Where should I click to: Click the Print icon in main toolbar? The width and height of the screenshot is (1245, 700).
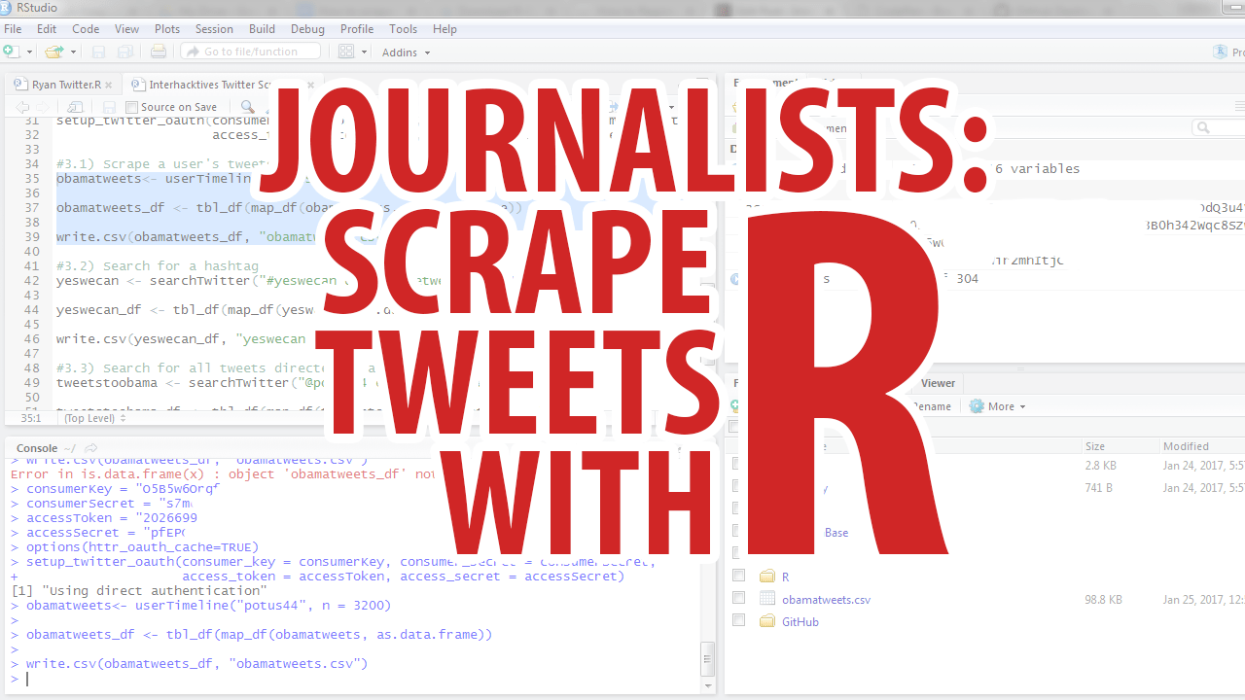pyautogui.click(x=159, y=52)
